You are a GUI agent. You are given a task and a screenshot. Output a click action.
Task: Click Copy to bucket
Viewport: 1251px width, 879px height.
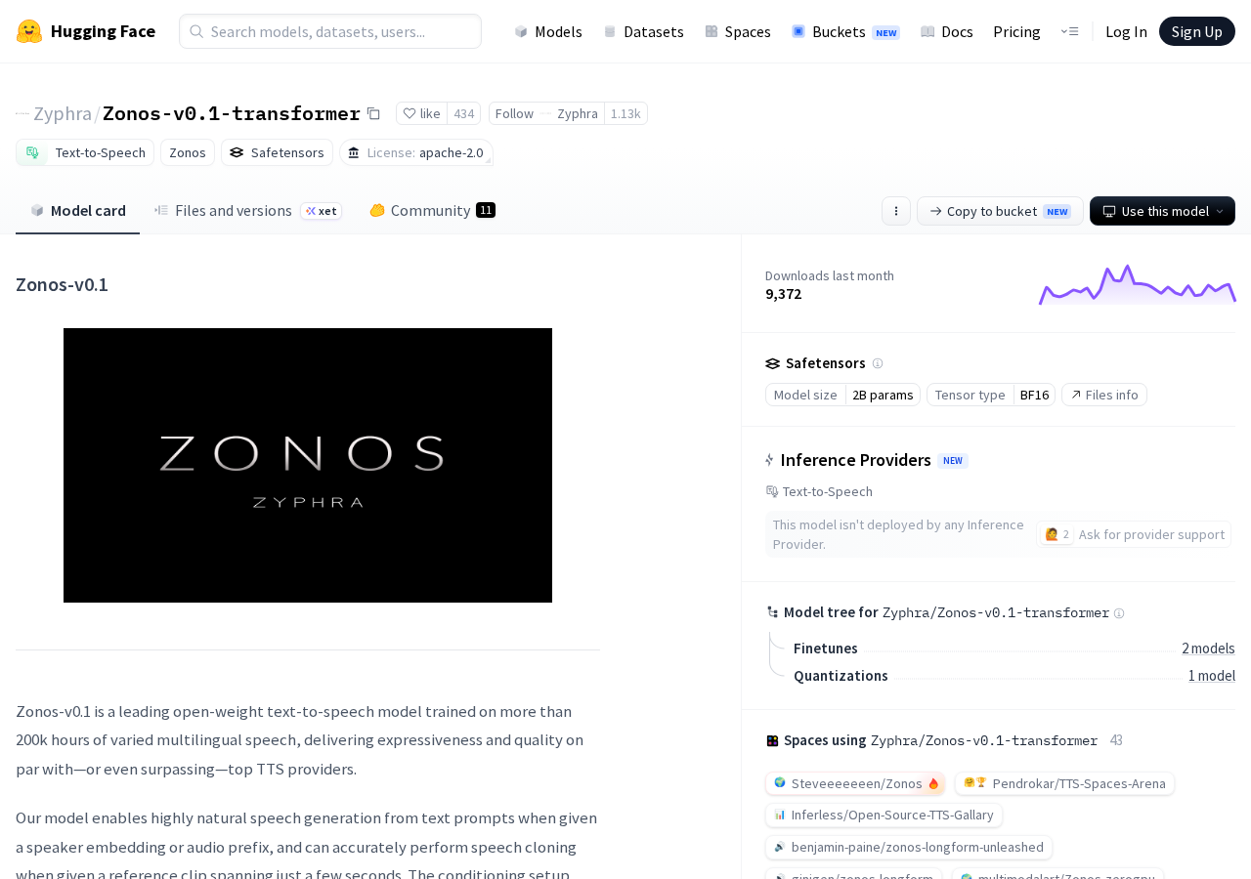(x=1000, y=211)
